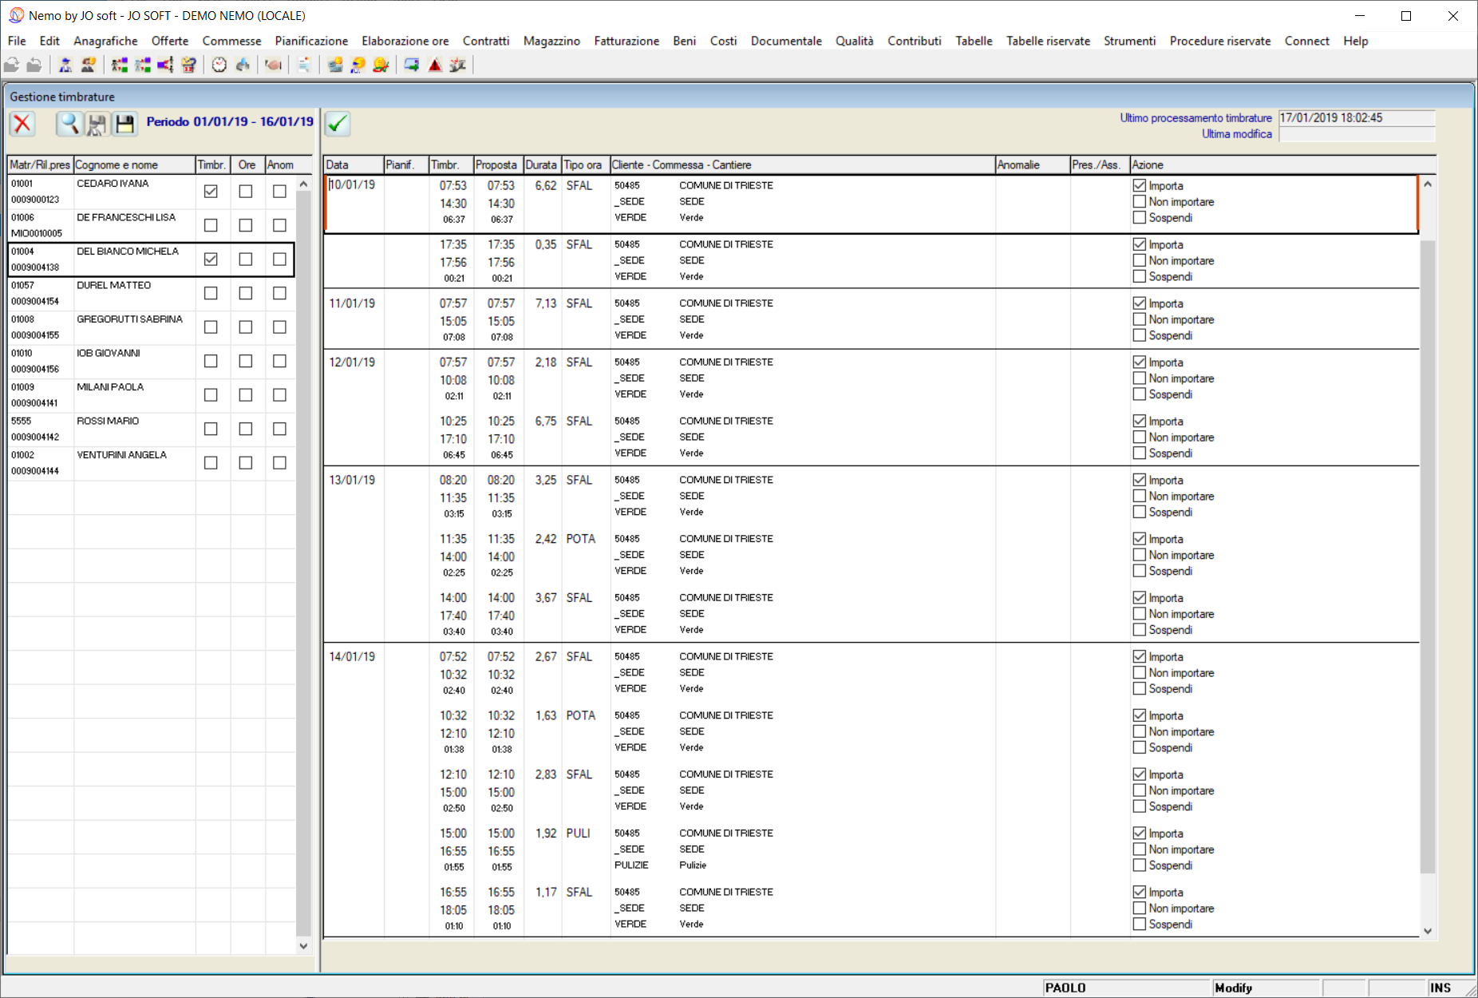Open the Fatturazione menu
Screen dimensions: 1478x998
point(626,41)
